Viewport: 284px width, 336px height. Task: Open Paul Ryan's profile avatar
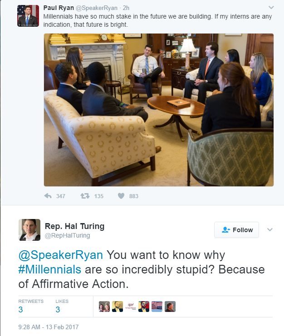click(28, 16)
